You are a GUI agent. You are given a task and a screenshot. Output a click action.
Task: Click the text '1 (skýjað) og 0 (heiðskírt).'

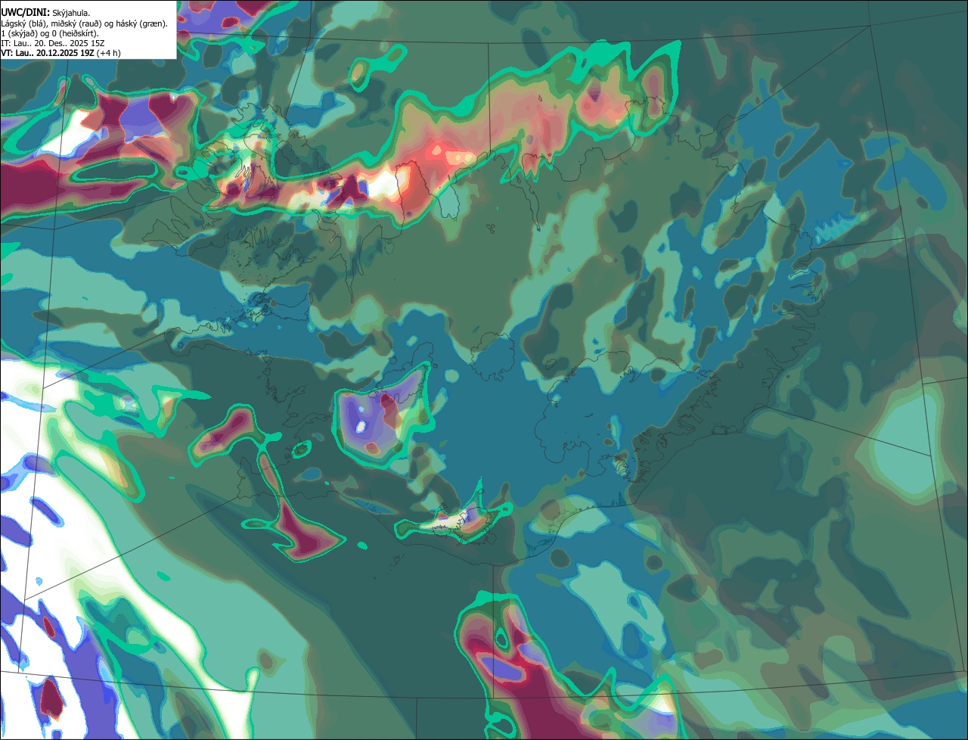50,33
